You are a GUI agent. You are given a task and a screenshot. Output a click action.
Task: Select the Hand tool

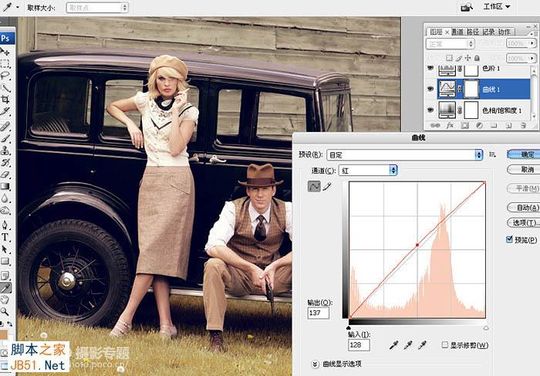coord(5,300)
